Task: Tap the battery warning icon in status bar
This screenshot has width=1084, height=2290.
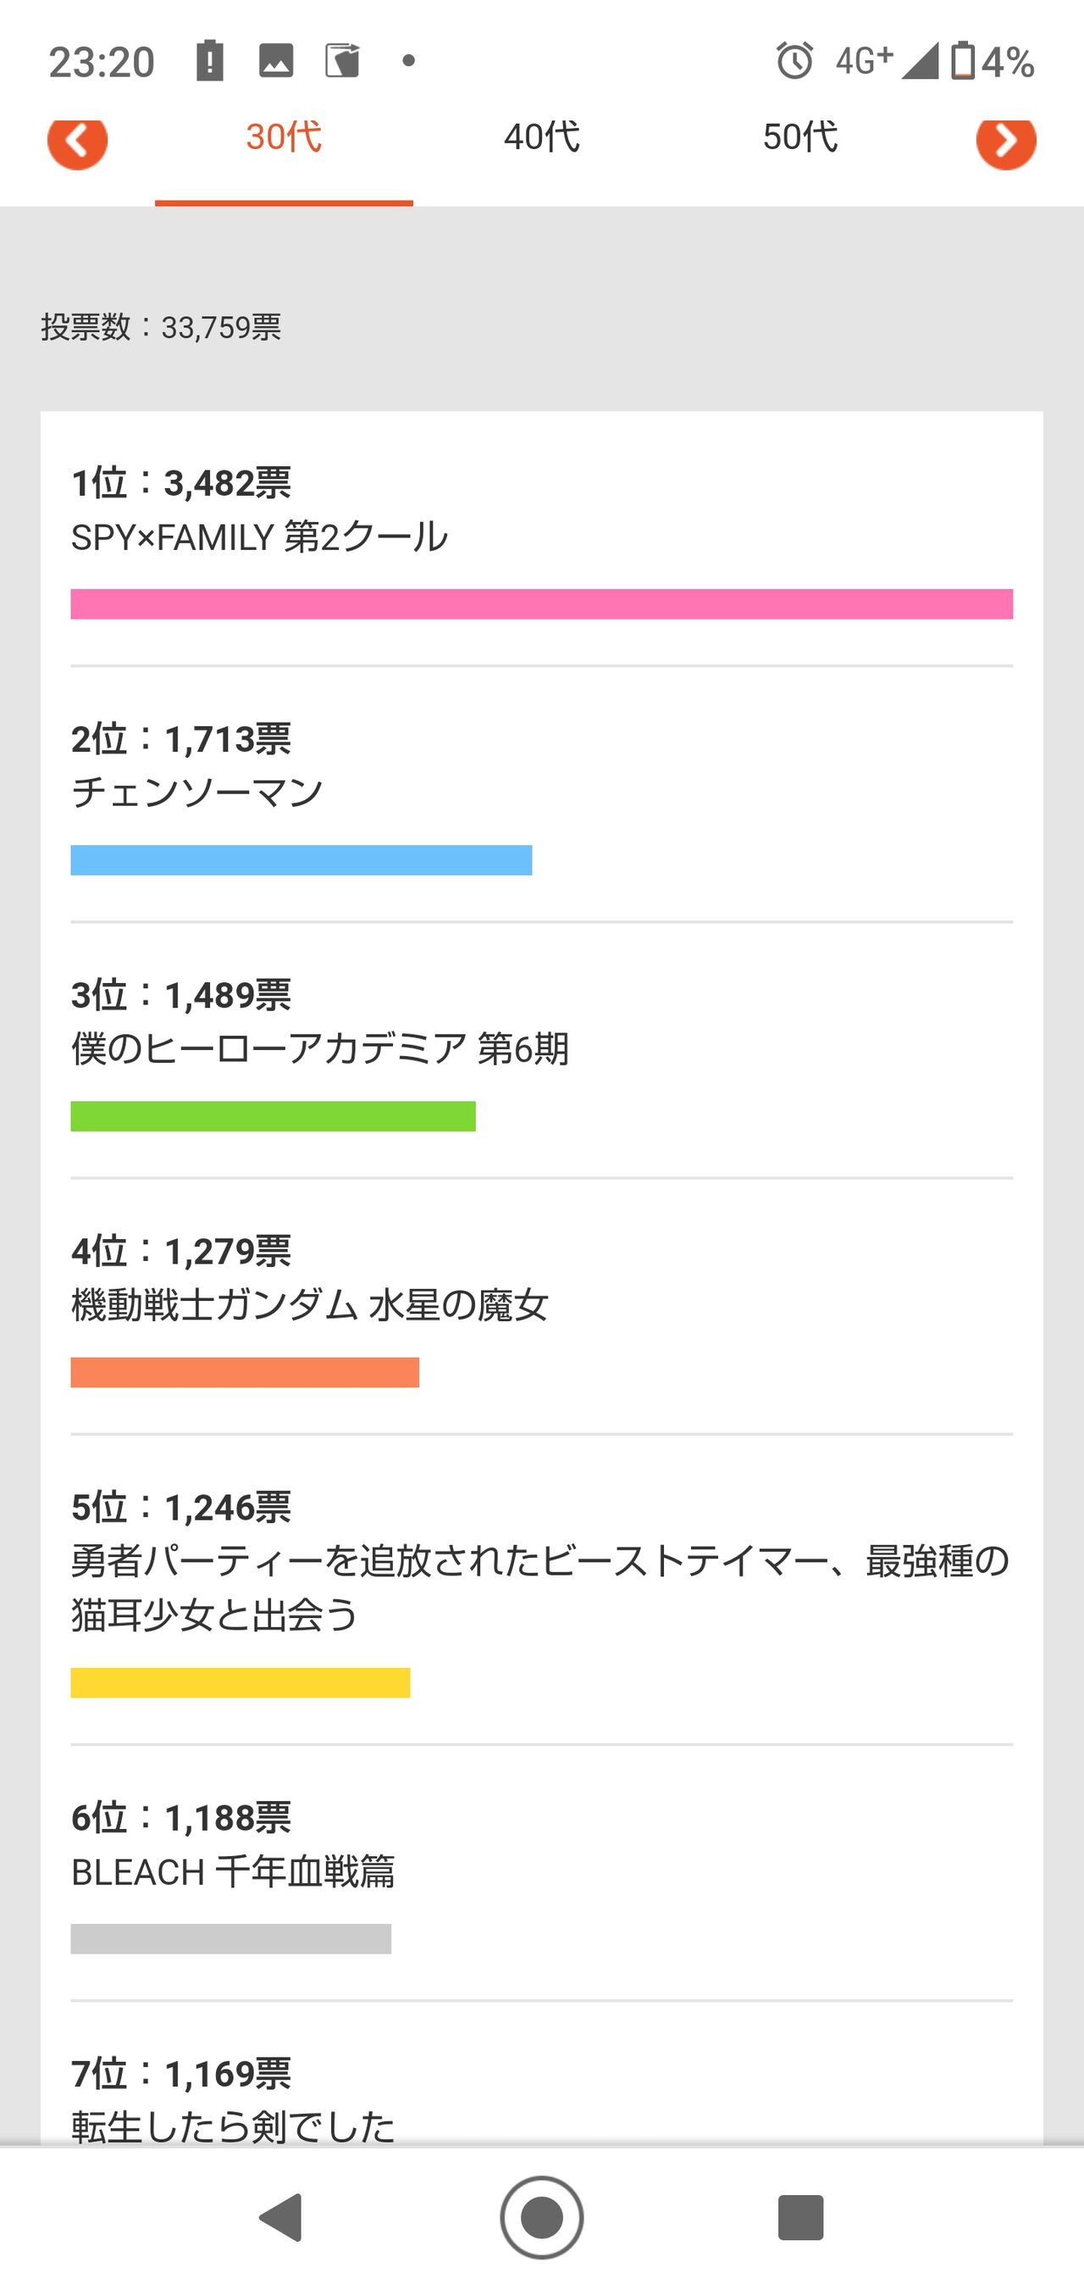Action: point(210,61)
